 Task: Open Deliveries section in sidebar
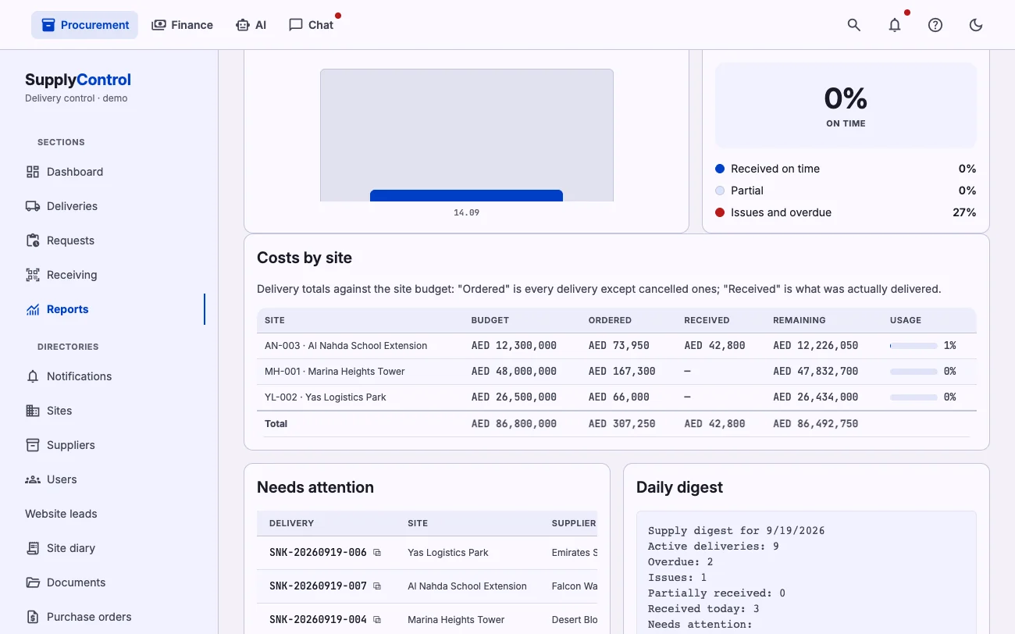pyautogui.click(x=109, y=206)
